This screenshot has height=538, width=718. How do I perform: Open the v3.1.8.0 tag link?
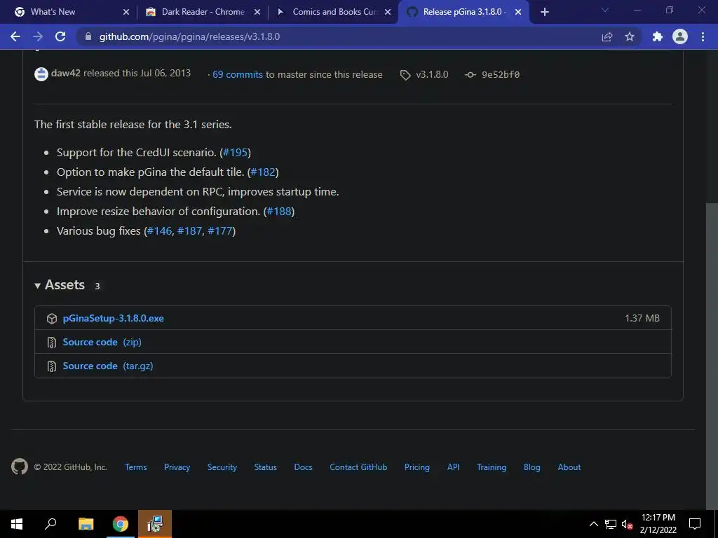click(432, 74)
